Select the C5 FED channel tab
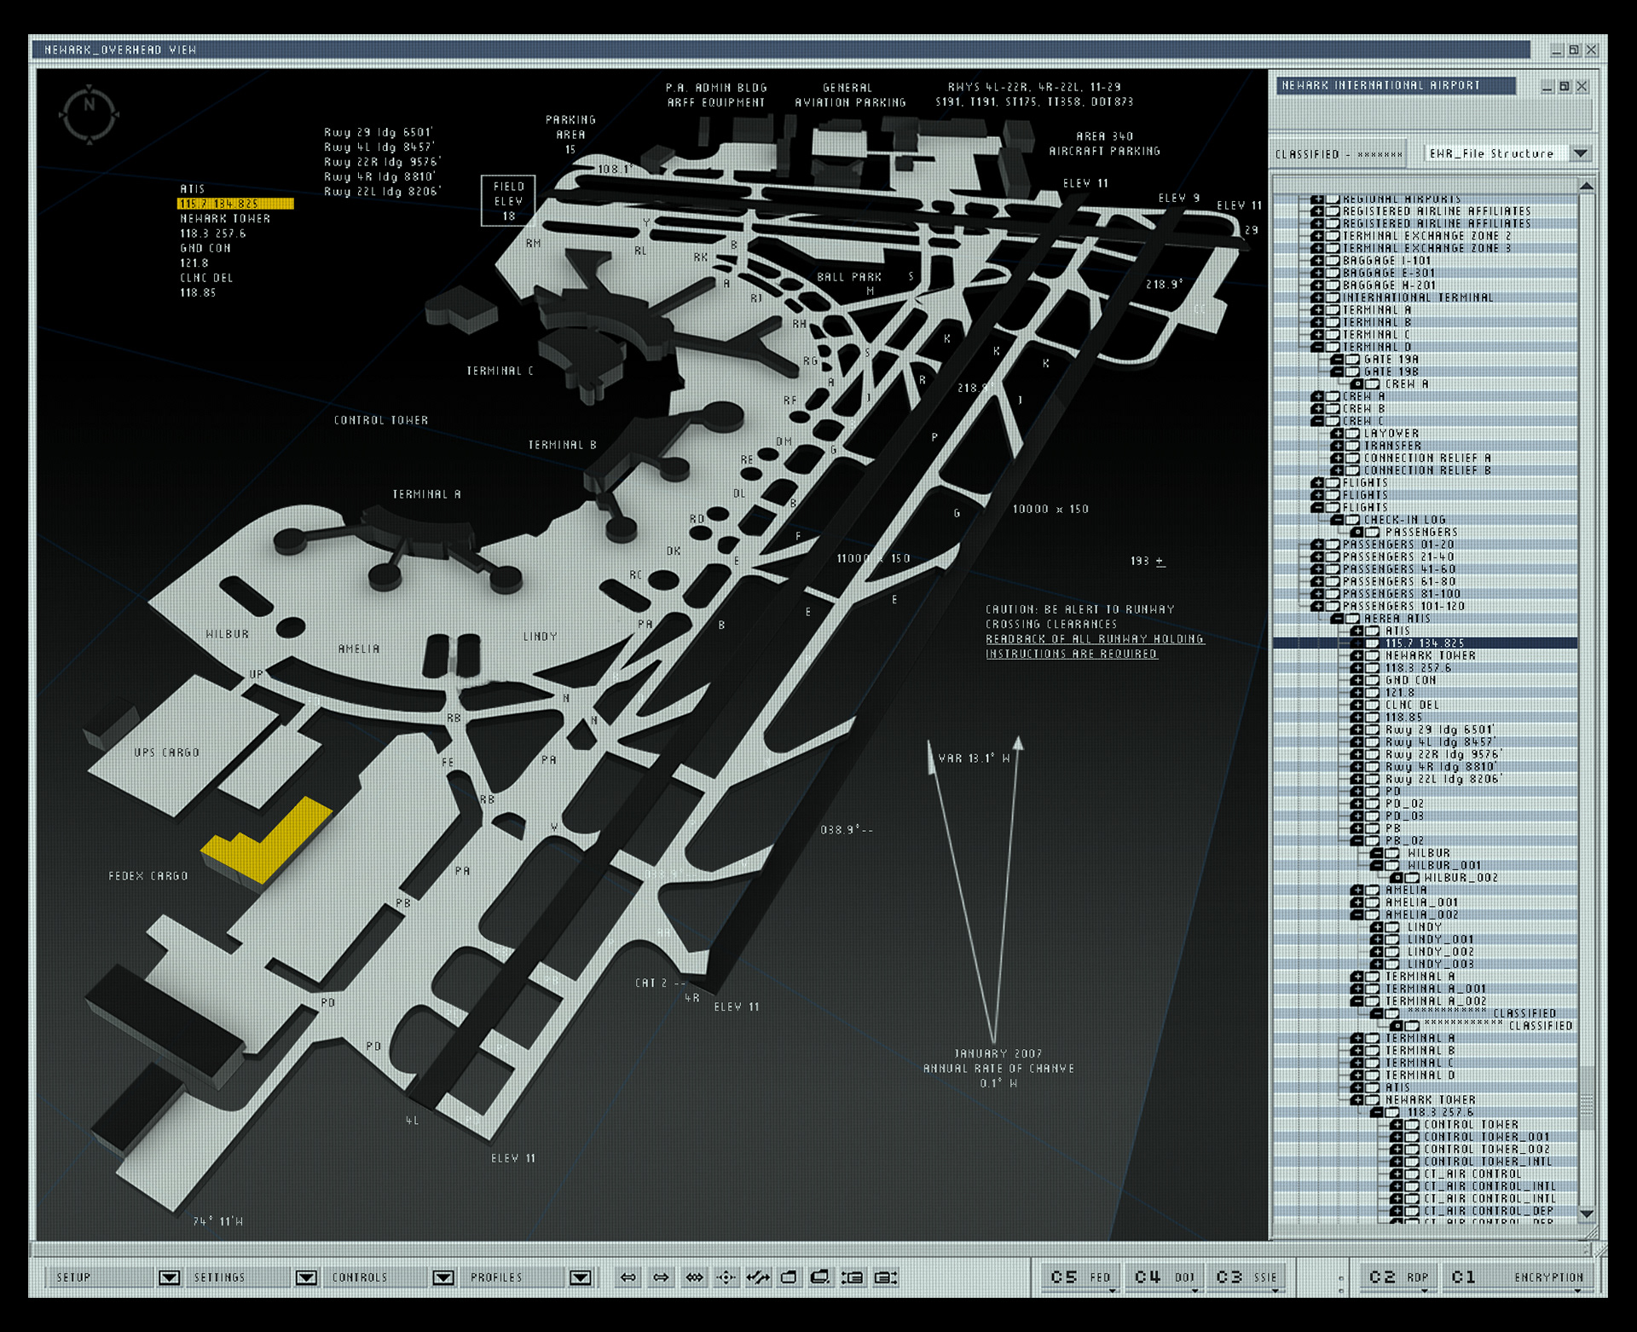This screenshot has width=1637, height=1332. pos(1080,1277)
